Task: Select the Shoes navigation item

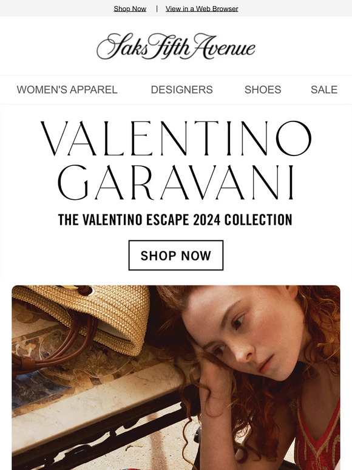Action: click(263, 90)
